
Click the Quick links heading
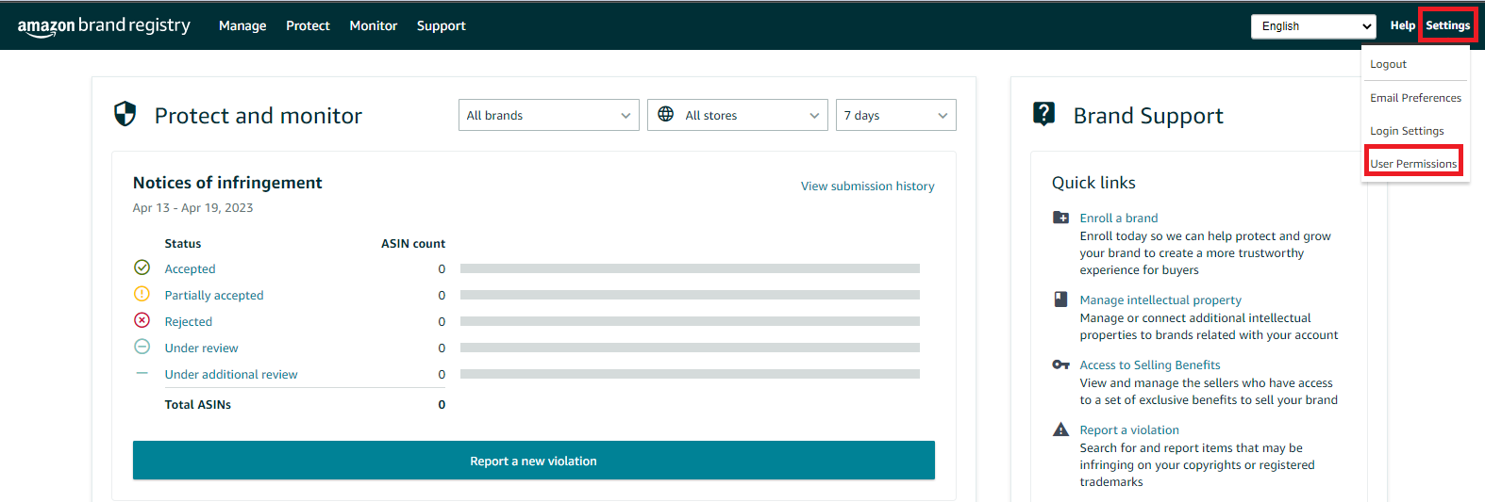click(1093, 183)
